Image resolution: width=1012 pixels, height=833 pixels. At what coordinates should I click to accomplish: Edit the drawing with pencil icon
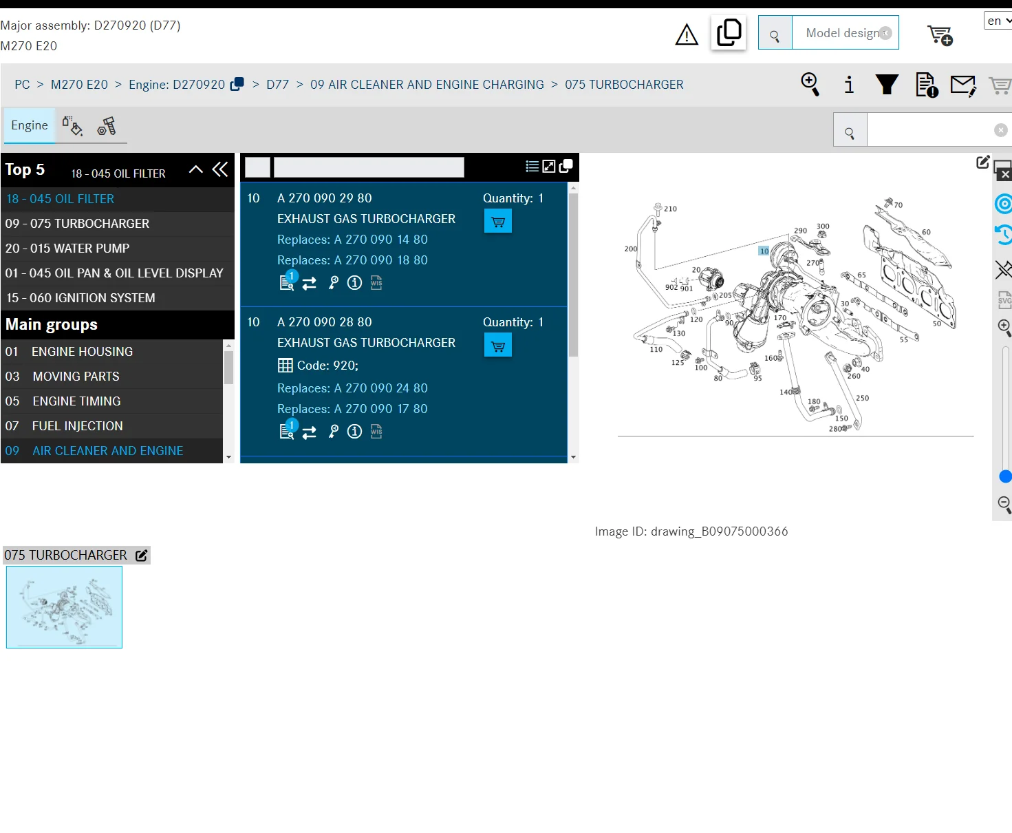[x=983, y=162]
